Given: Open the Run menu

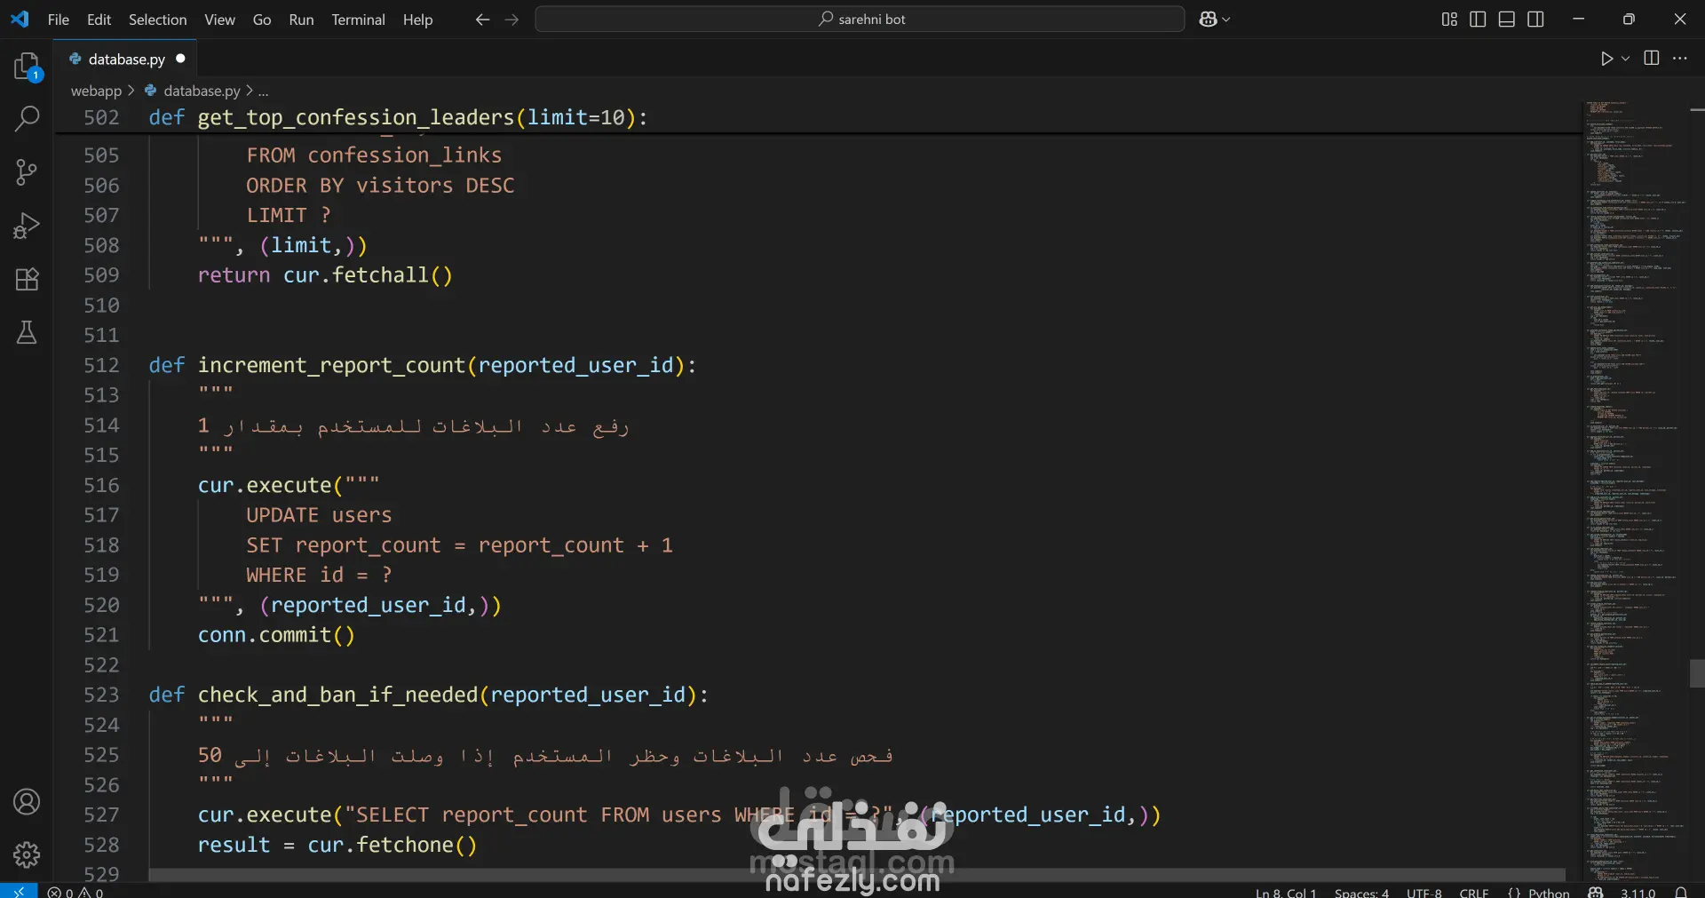Looking at the screenshot, I should pos(301,19).
